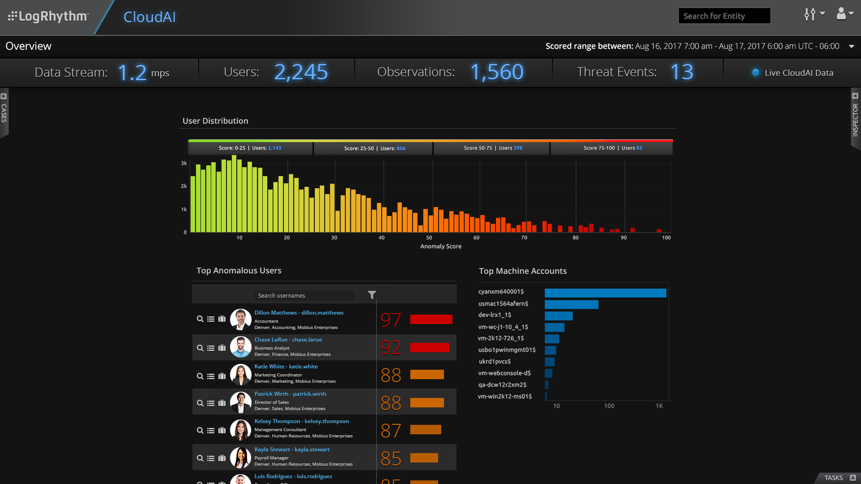861x484 pixels.
Task: Toggle the Live CloudAI Data indicator
Action: (756, 73)
